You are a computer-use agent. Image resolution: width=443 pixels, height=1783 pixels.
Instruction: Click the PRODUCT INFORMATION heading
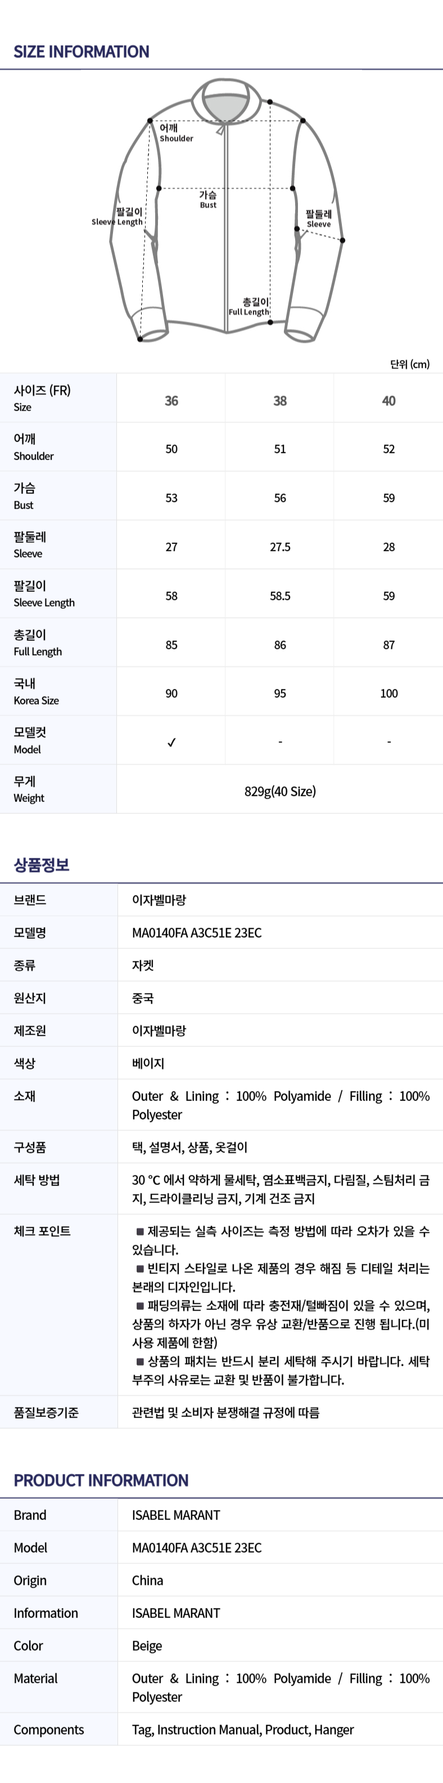pyautogui.click(x=101, y=1480)
